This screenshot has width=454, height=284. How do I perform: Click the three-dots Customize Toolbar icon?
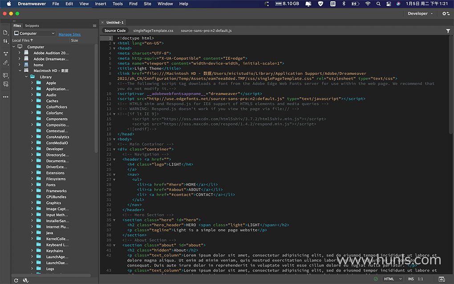point(5,97)
